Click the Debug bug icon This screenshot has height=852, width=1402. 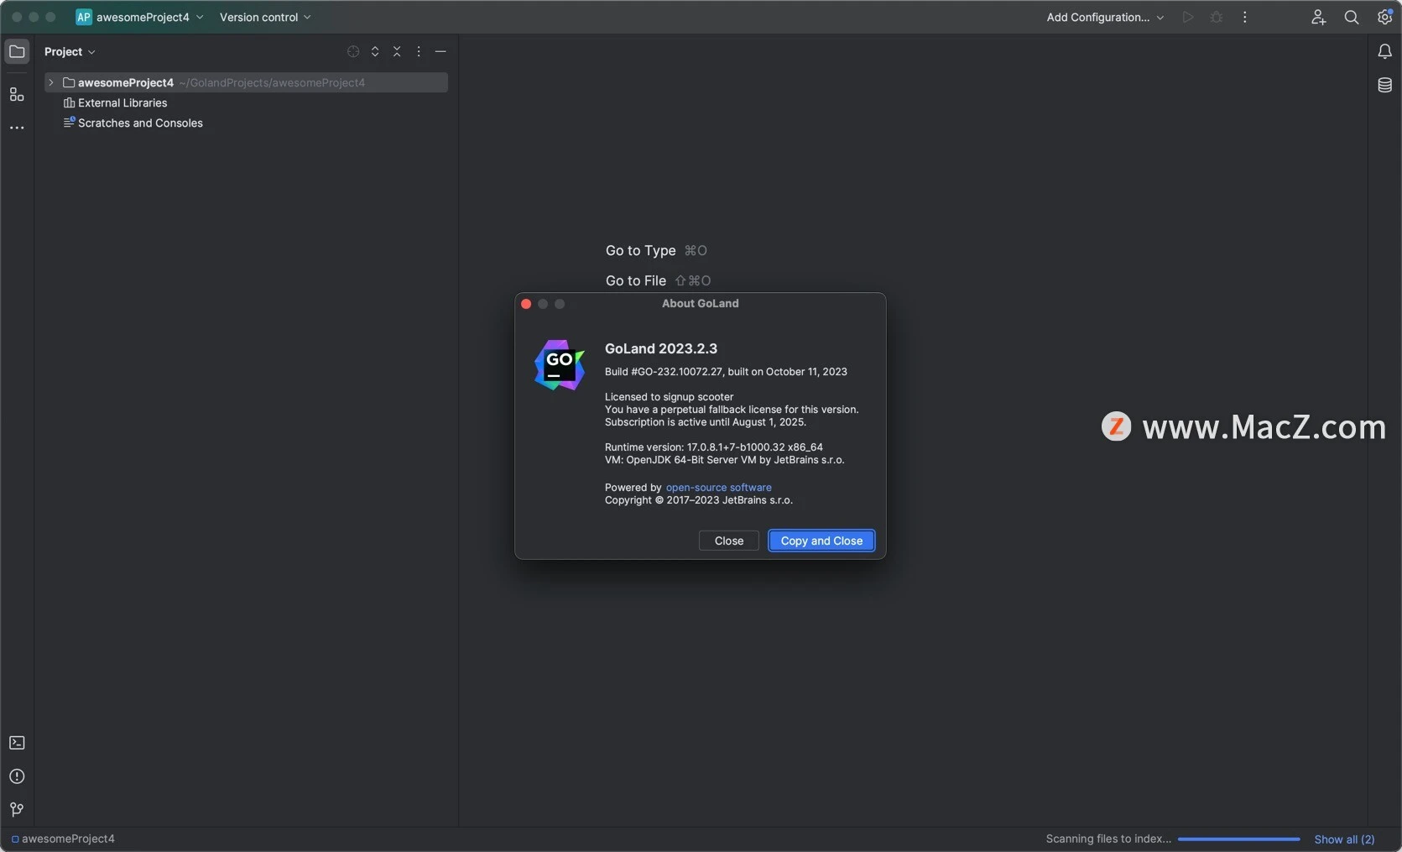click(1217, 17)
